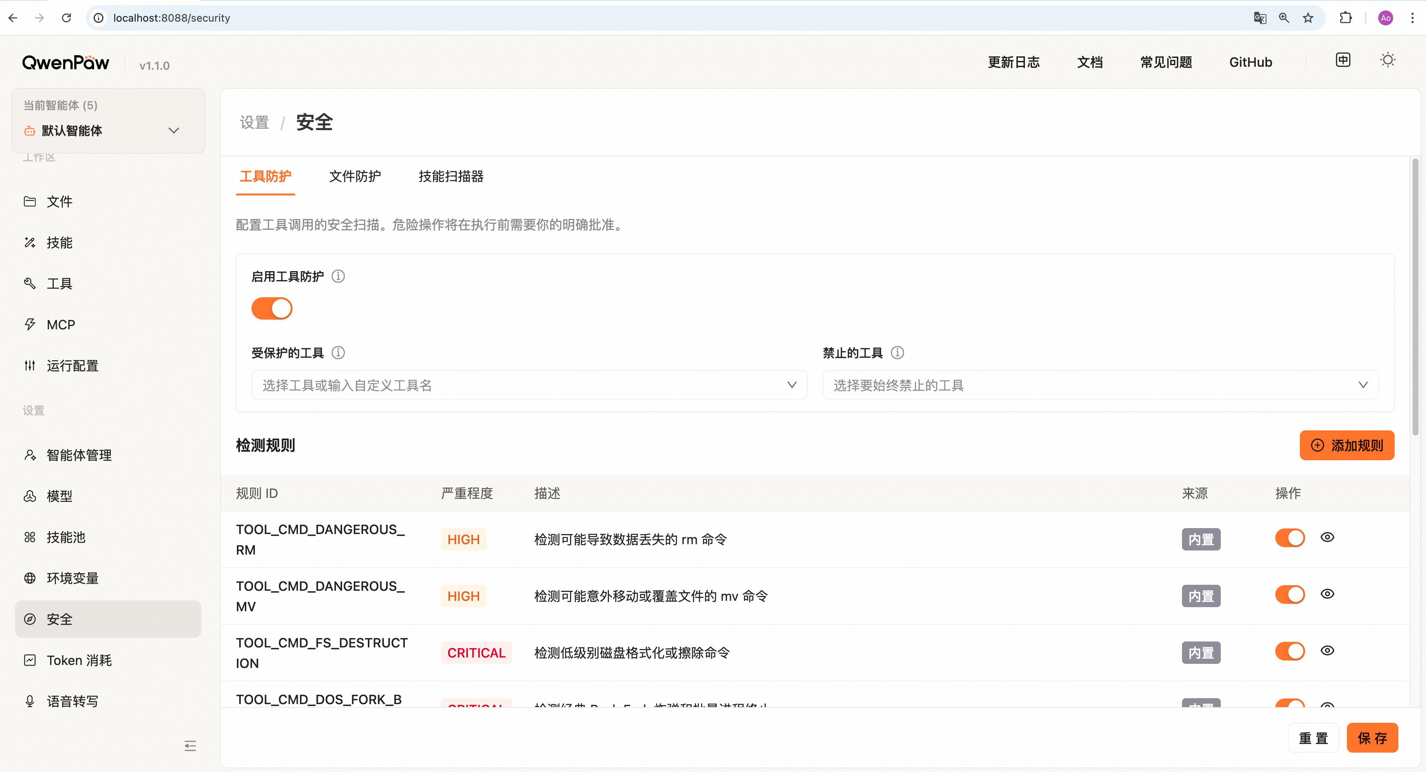Image resolution: width=1426 pixels, height=772 pixels.
Task: Expand the 默认智能体 agent selector
Action: pyautogui.click(x=108, y=131)
